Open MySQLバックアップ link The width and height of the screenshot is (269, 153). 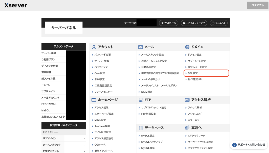(152, 142)
